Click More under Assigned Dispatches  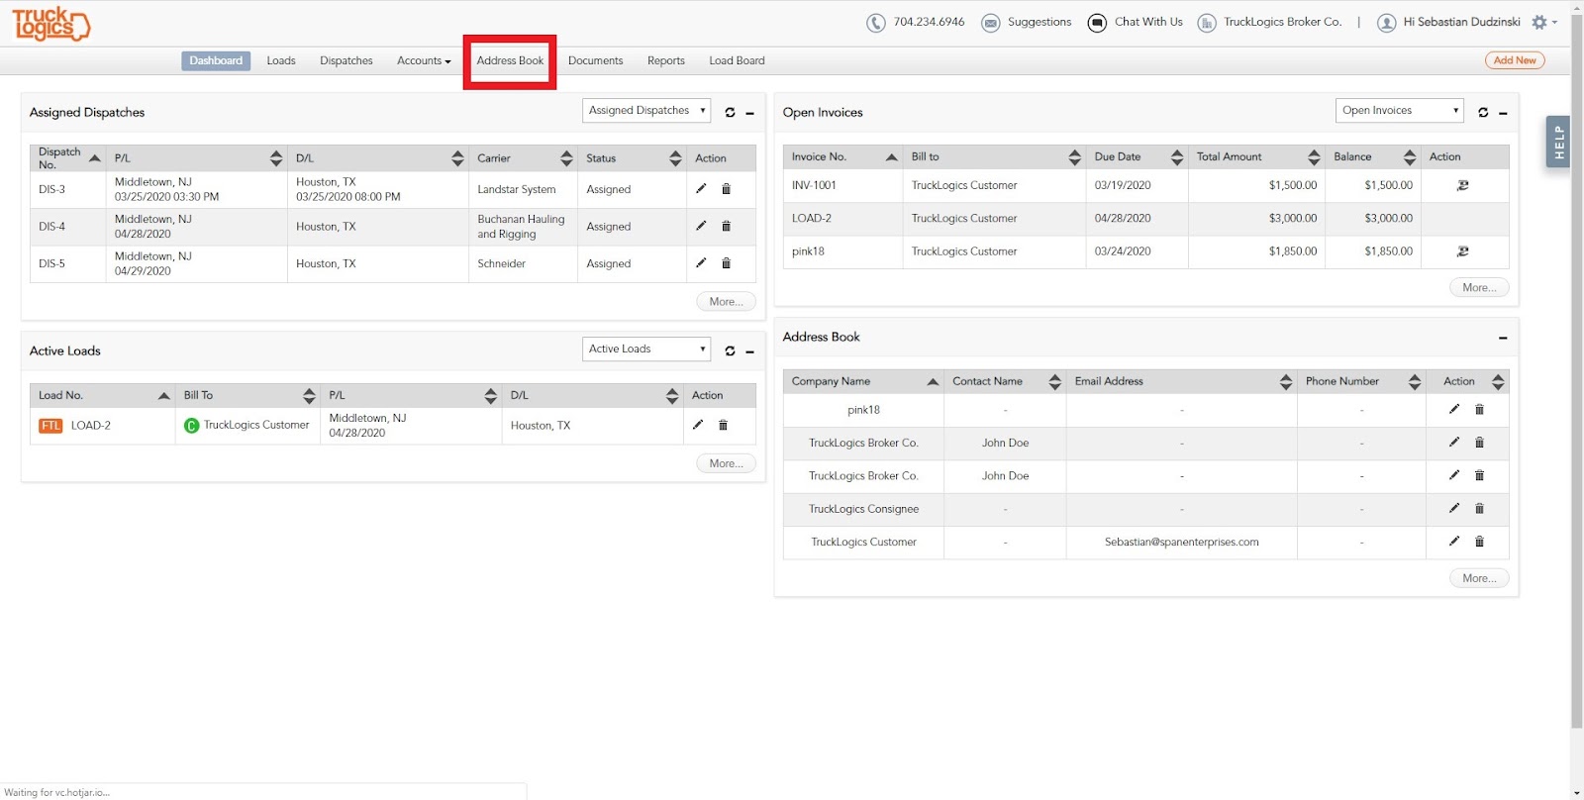click(726, 302)
